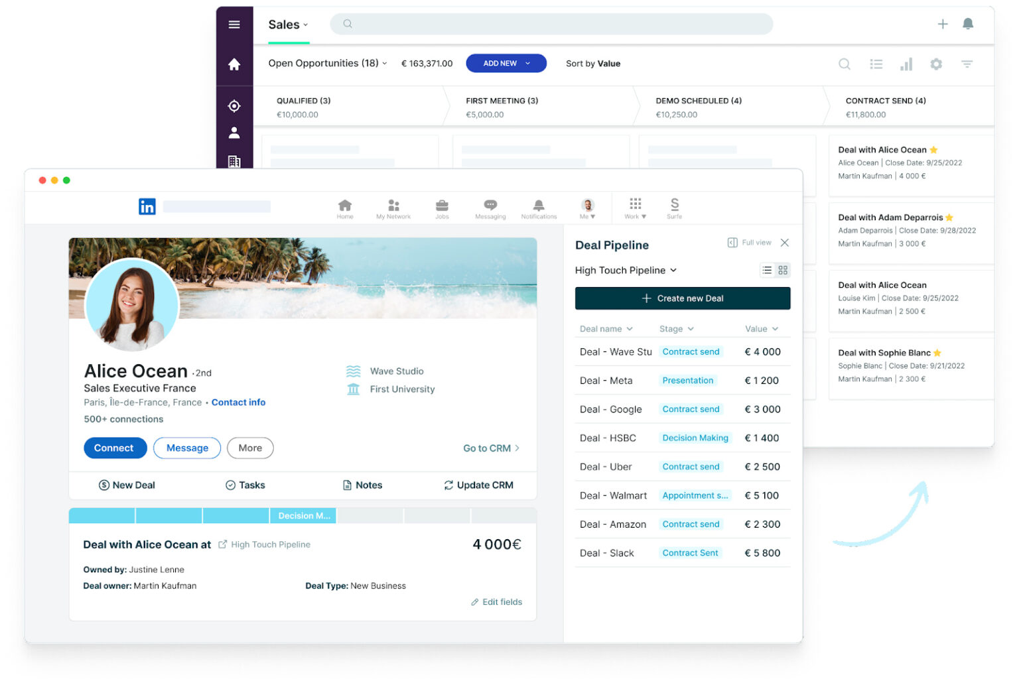This screenshot has width=1019, height=685.
Task: Switch Deal Pipeline to grid view icon
Action: (782, 270)
